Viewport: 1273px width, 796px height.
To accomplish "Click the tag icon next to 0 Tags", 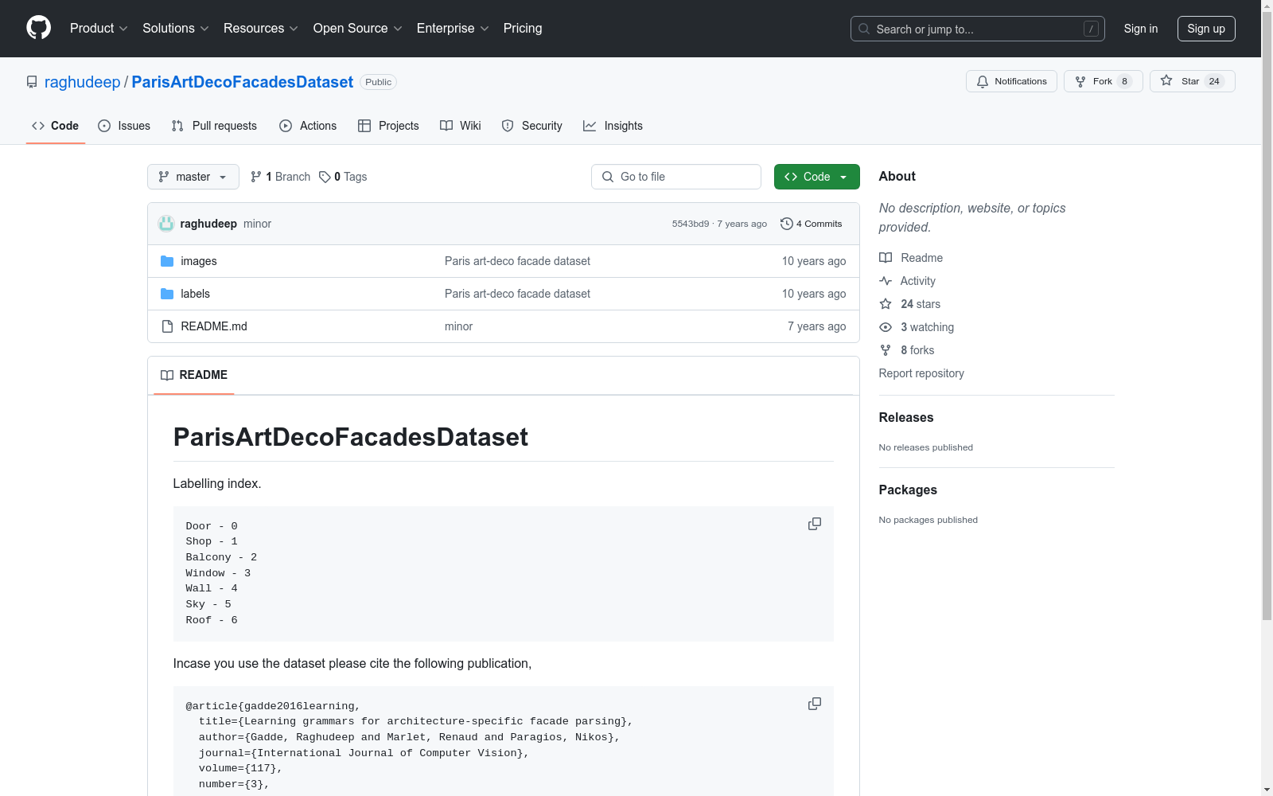I will point(325,177).
